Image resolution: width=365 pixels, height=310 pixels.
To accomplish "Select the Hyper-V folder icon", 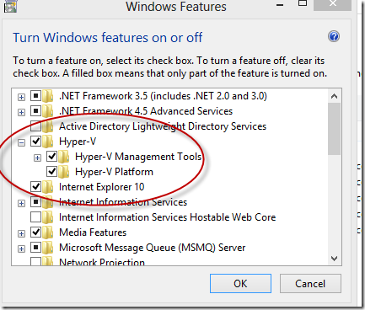I will point(48,142).
